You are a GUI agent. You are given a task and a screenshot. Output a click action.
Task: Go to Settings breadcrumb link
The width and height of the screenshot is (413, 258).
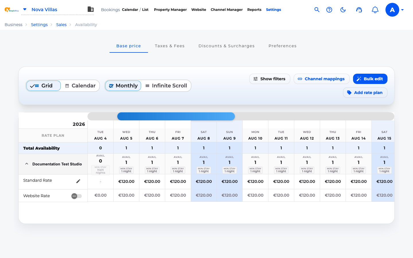pyautogui.click(x=39, y=25)
